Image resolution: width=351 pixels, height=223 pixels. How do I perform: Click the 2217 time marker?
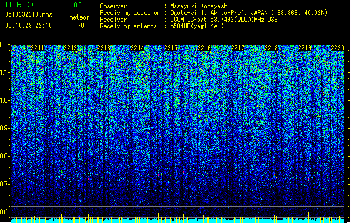pyautogui.click(x=238, y=48)
